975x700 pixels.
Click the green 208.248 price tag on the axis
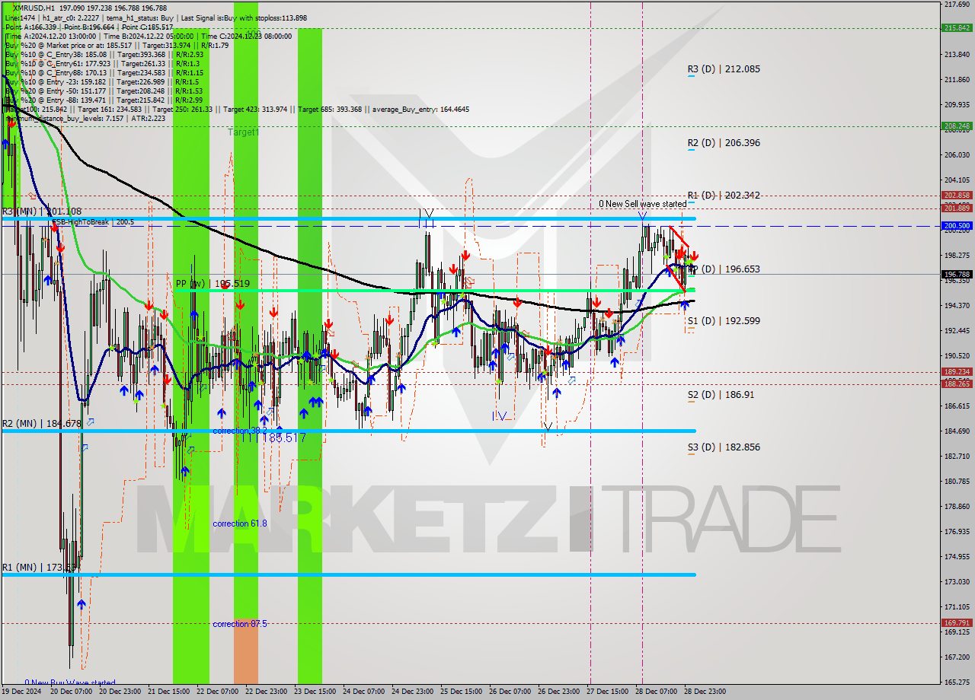click(x=957, y=126)
